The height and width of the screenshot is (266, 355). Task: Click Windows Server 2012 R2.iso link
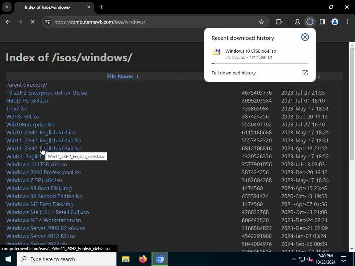41,236
